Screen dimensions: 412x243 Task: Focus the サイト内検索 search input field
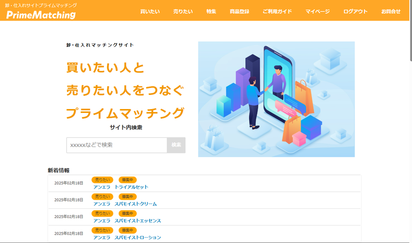tap(117, 145)
